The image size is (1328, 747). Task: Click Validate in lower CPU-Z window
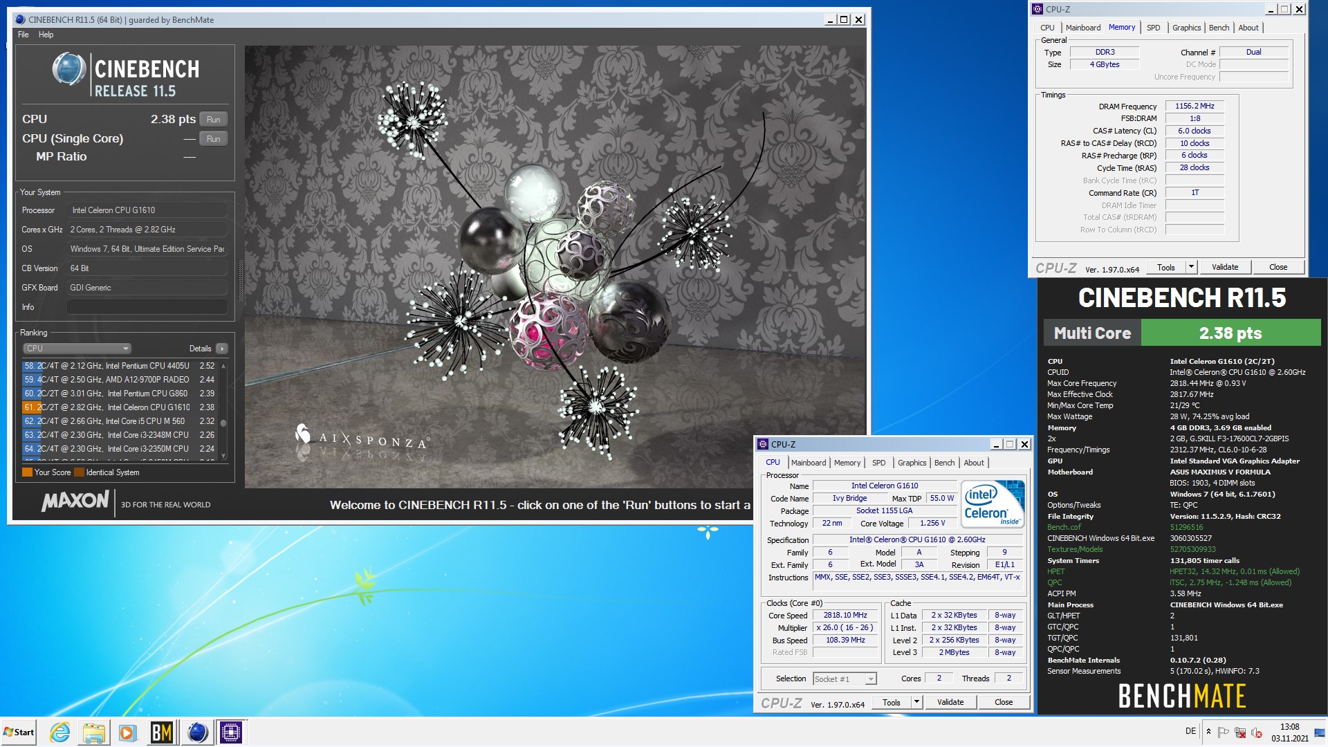[x=950, y=702]
